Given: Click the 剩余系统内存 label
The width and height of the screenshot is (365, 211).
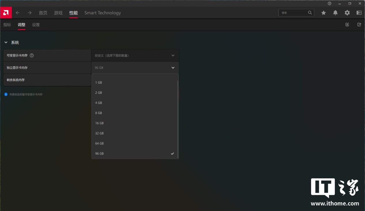Looking at the screenshot, I should pyautogui.click(x=16, y=80).
